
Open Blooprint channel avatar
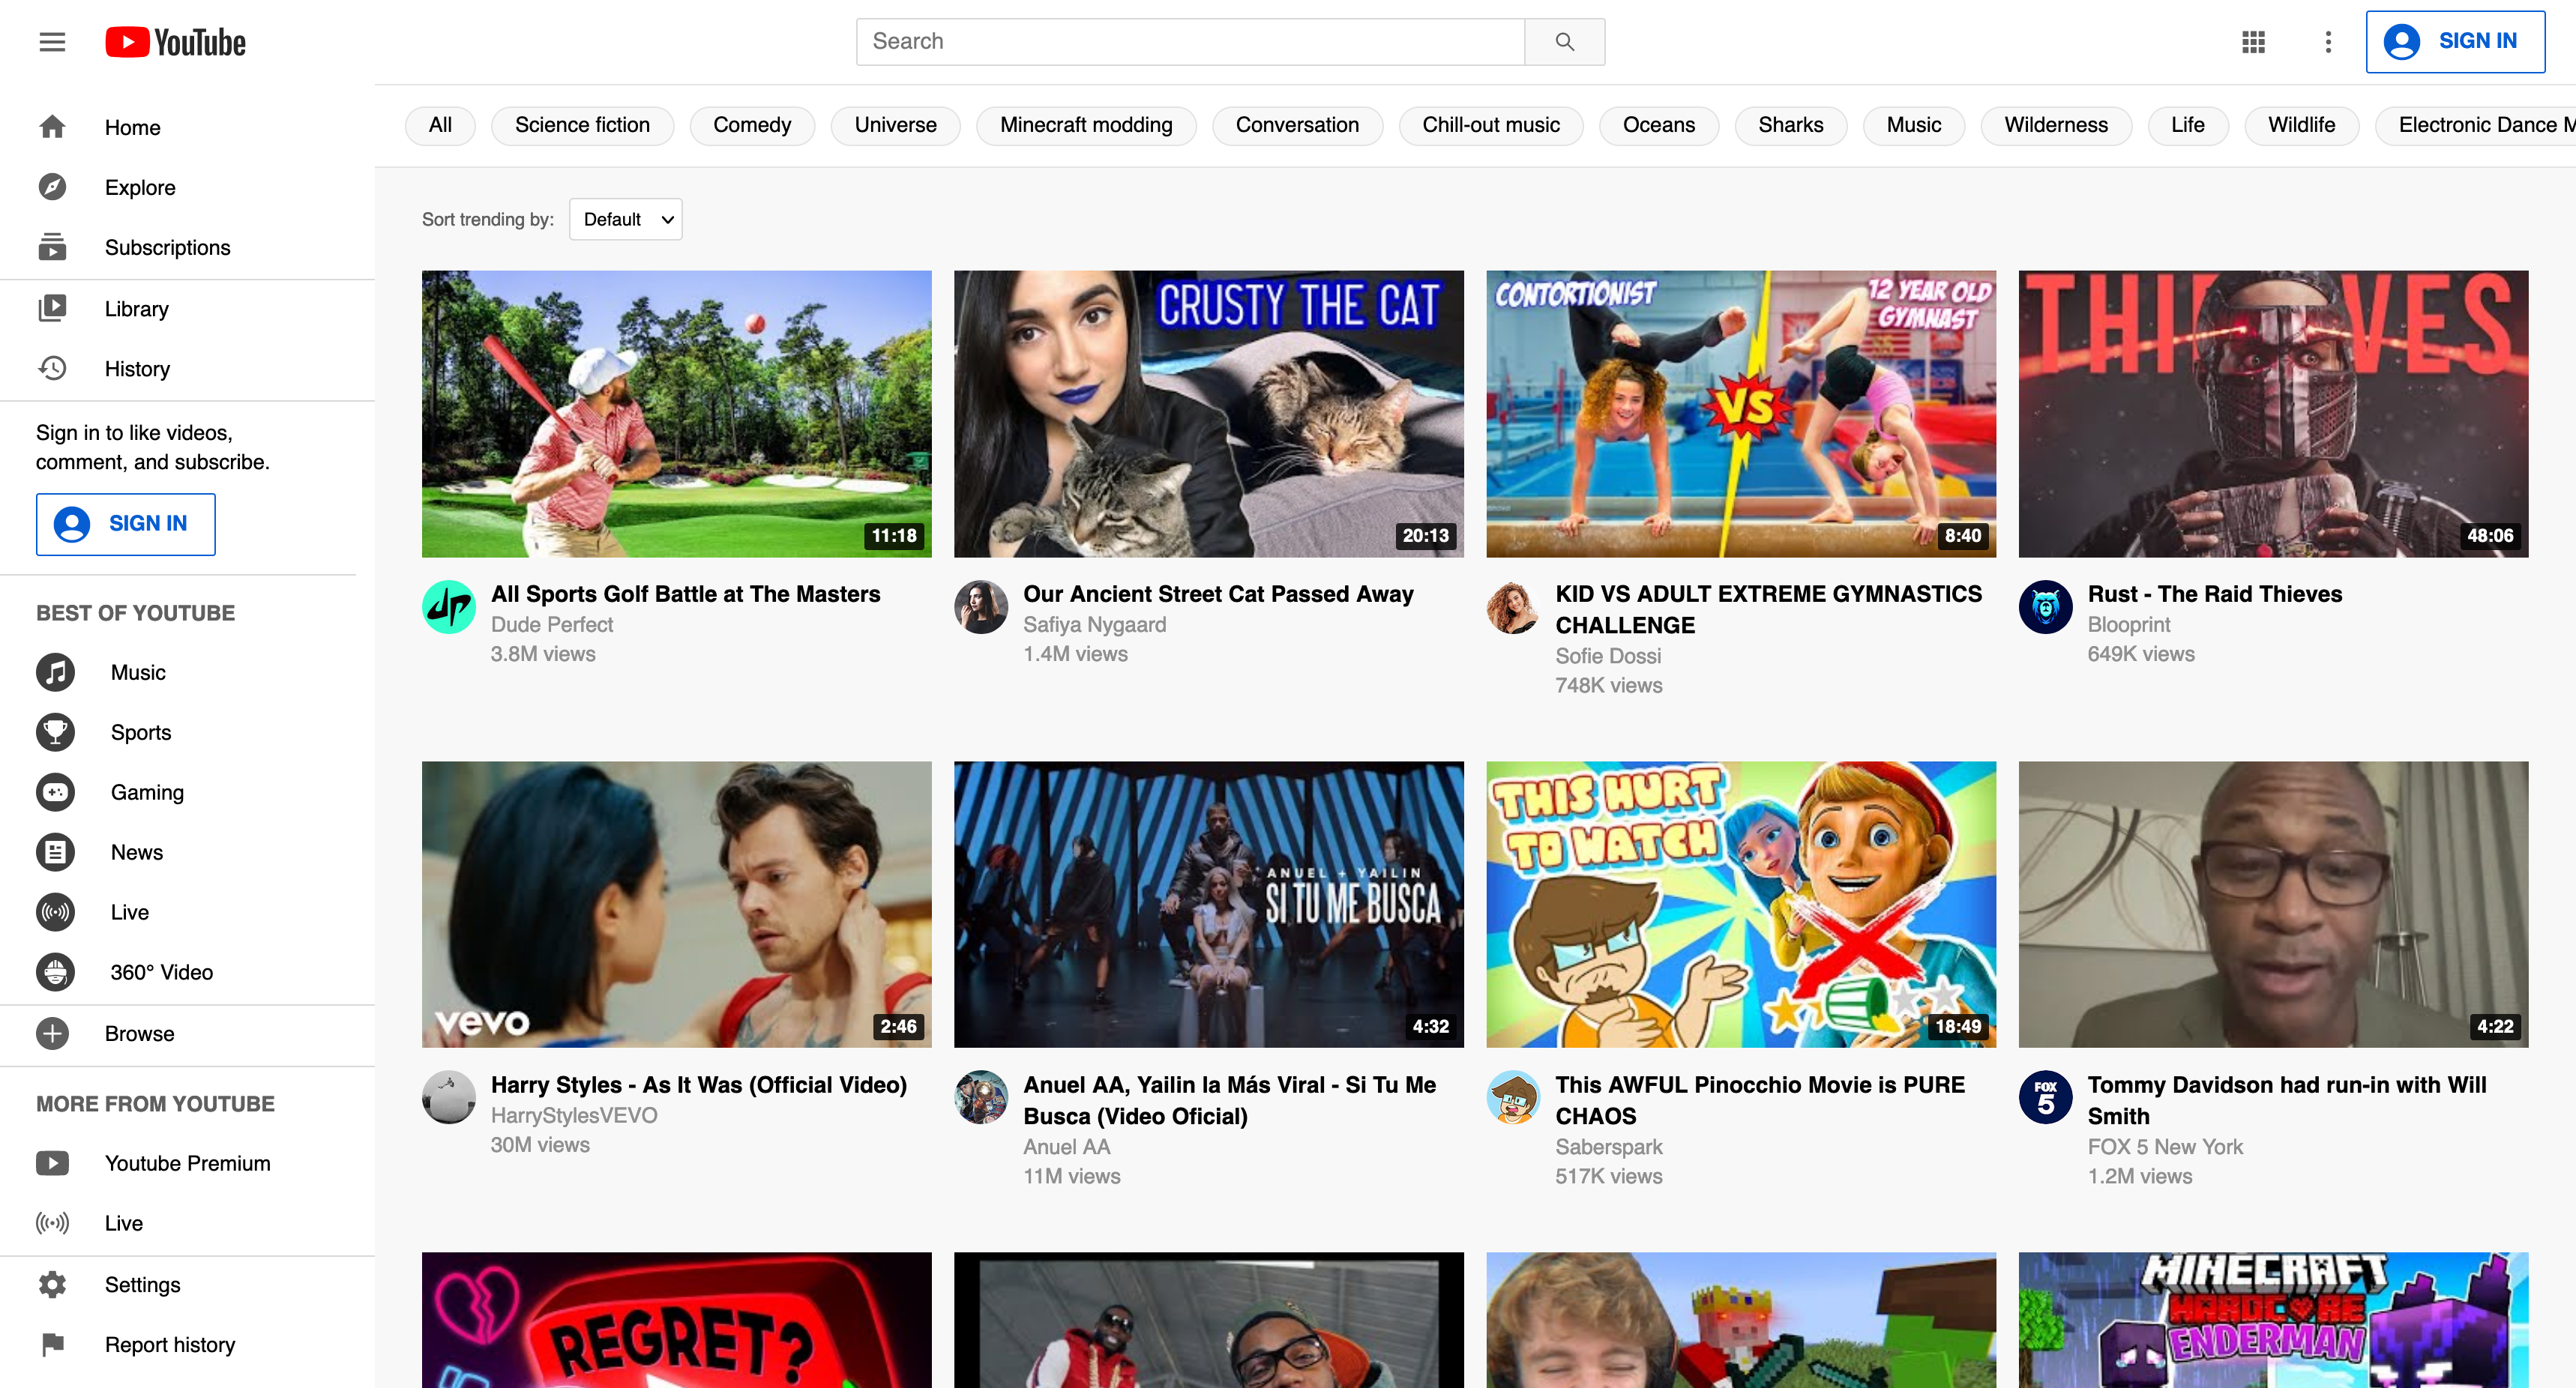click(2046, 607)
